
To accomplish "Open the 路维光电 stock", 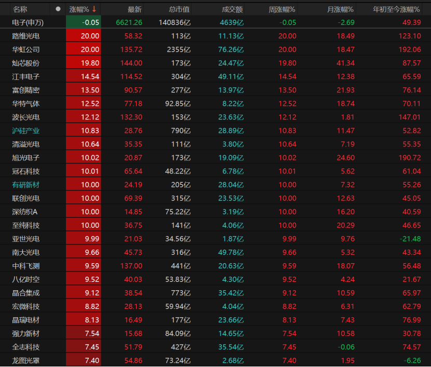I will click(26, 36).
